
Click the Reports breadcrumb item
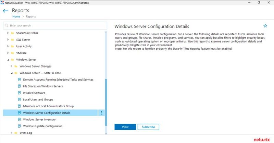(x=31, y=16)
